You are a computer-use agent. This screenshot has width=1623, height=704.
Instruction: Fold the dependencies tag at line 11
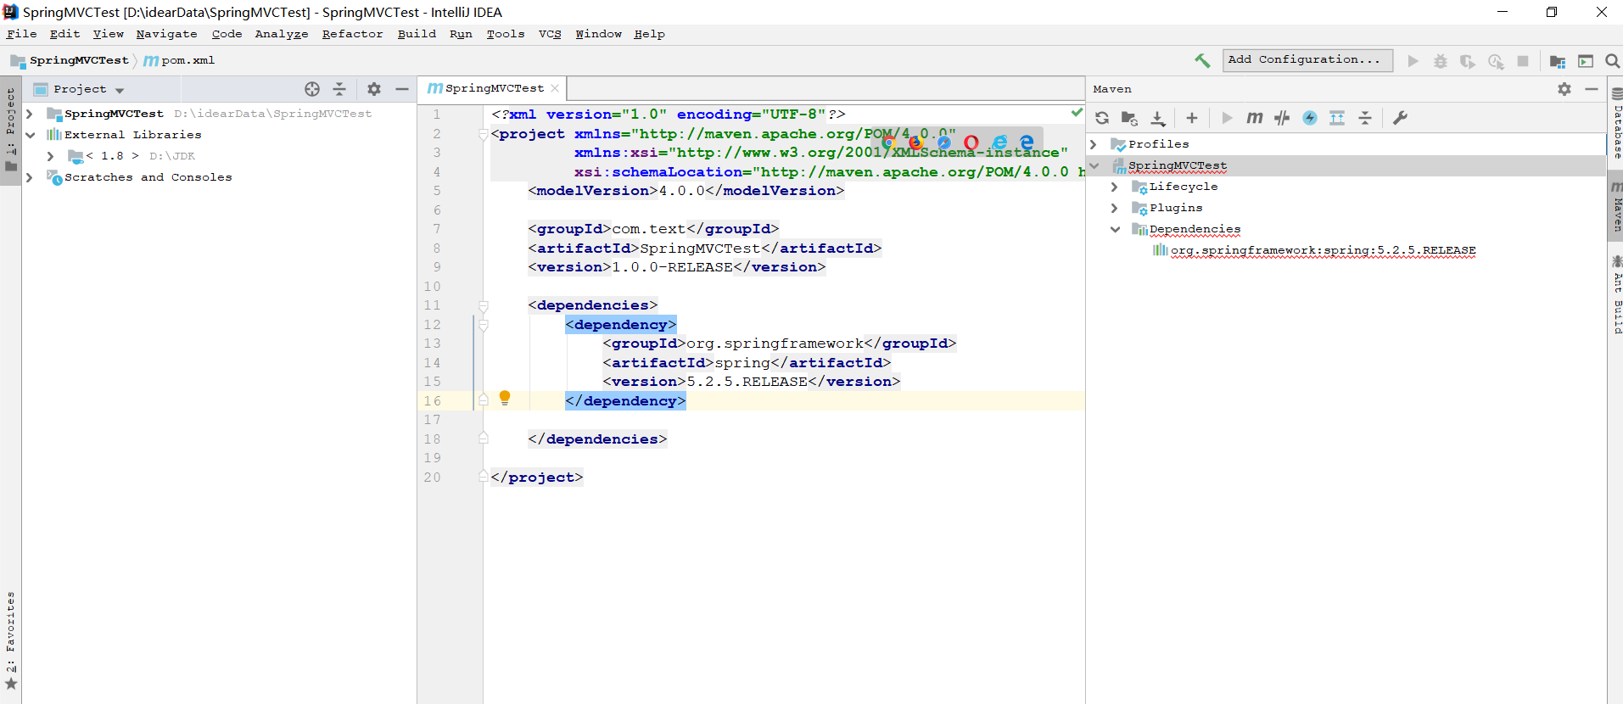point(483,306)
